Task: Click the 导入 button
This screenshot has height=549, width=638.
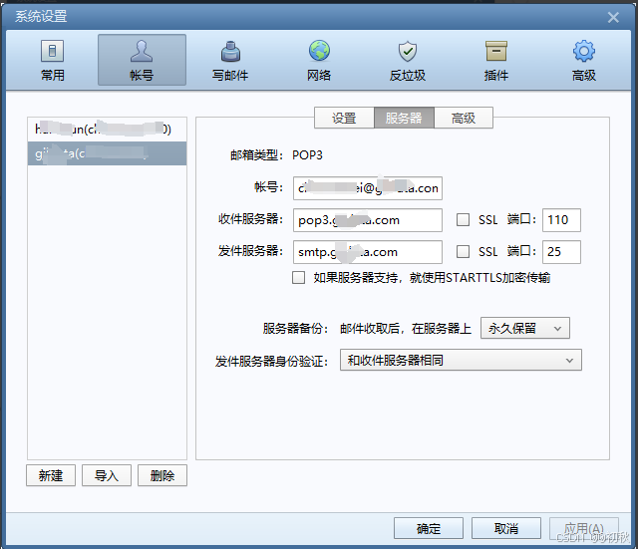Action: (x=107, y=475)
